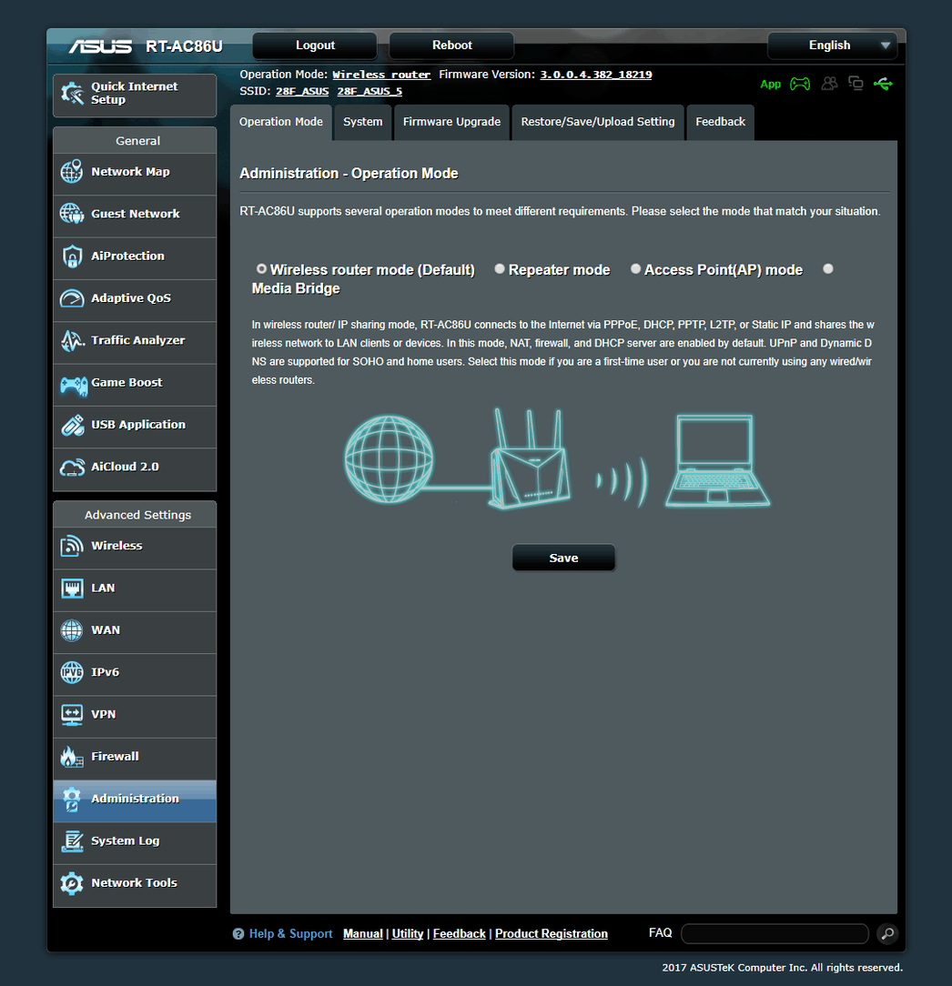Click the System Log notepad icon

tap(72, 840)
